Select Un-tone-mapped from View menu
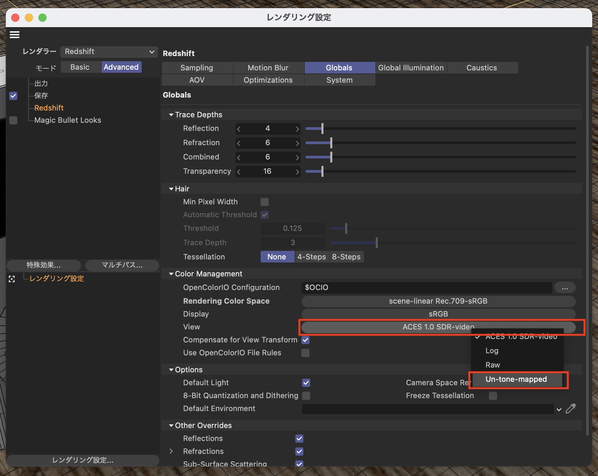The width and height of the screenshot is (598, 476). (x=516, y=379)
